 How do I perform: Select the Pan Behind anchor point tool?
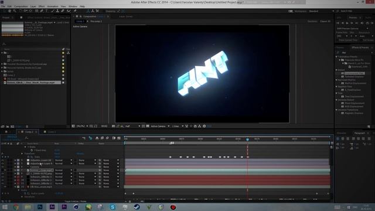(30, 11)
